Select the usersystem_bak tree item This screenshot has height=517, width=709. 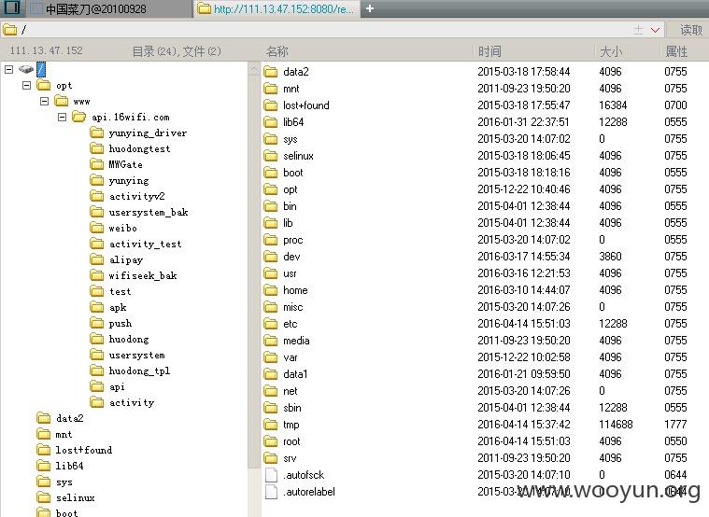pyautogui.click(x=149, y=212)
